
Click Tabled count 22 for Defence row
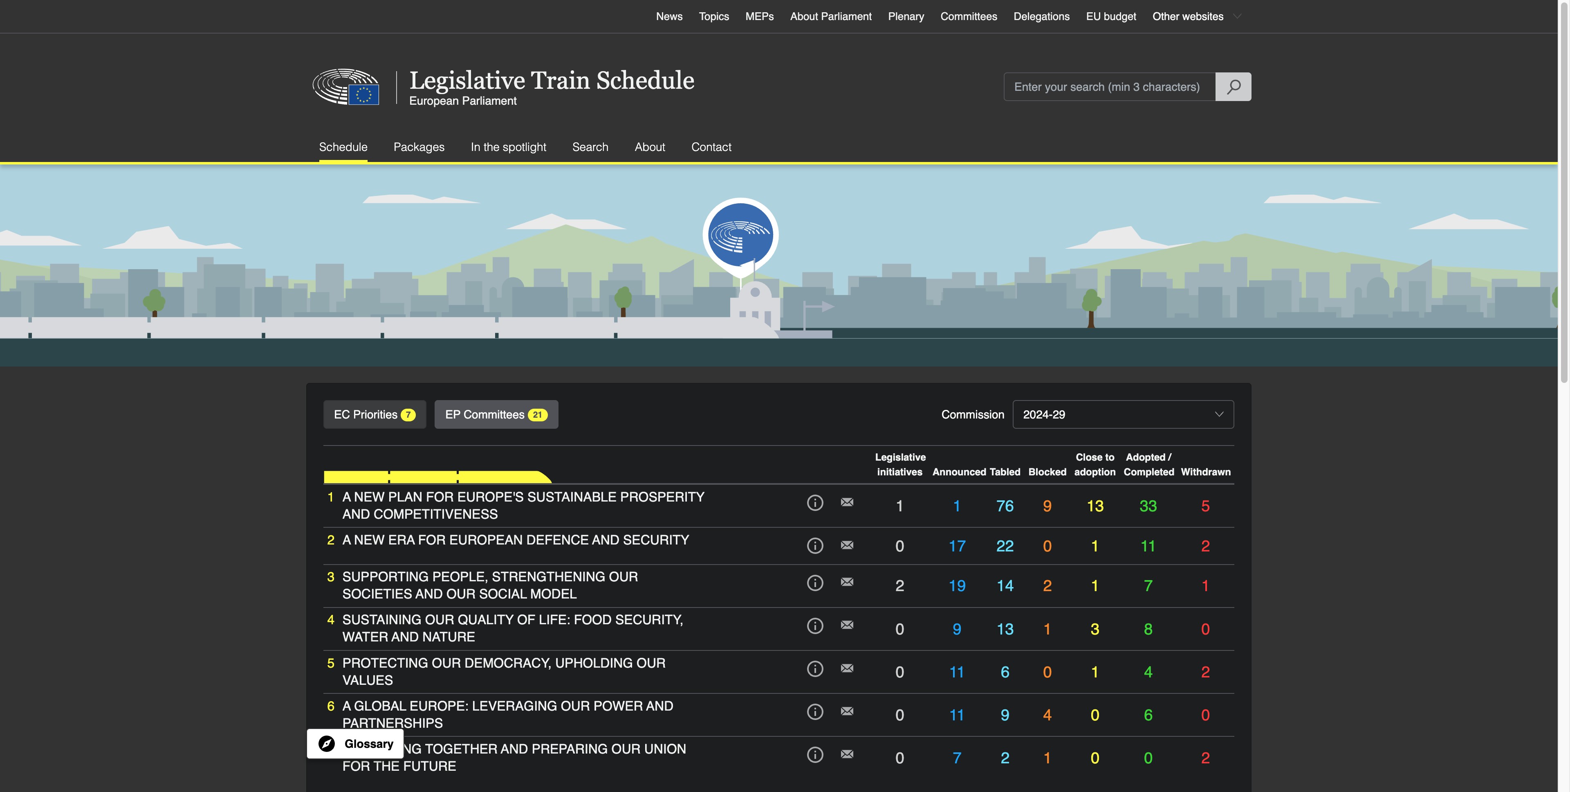[1005, 546]
